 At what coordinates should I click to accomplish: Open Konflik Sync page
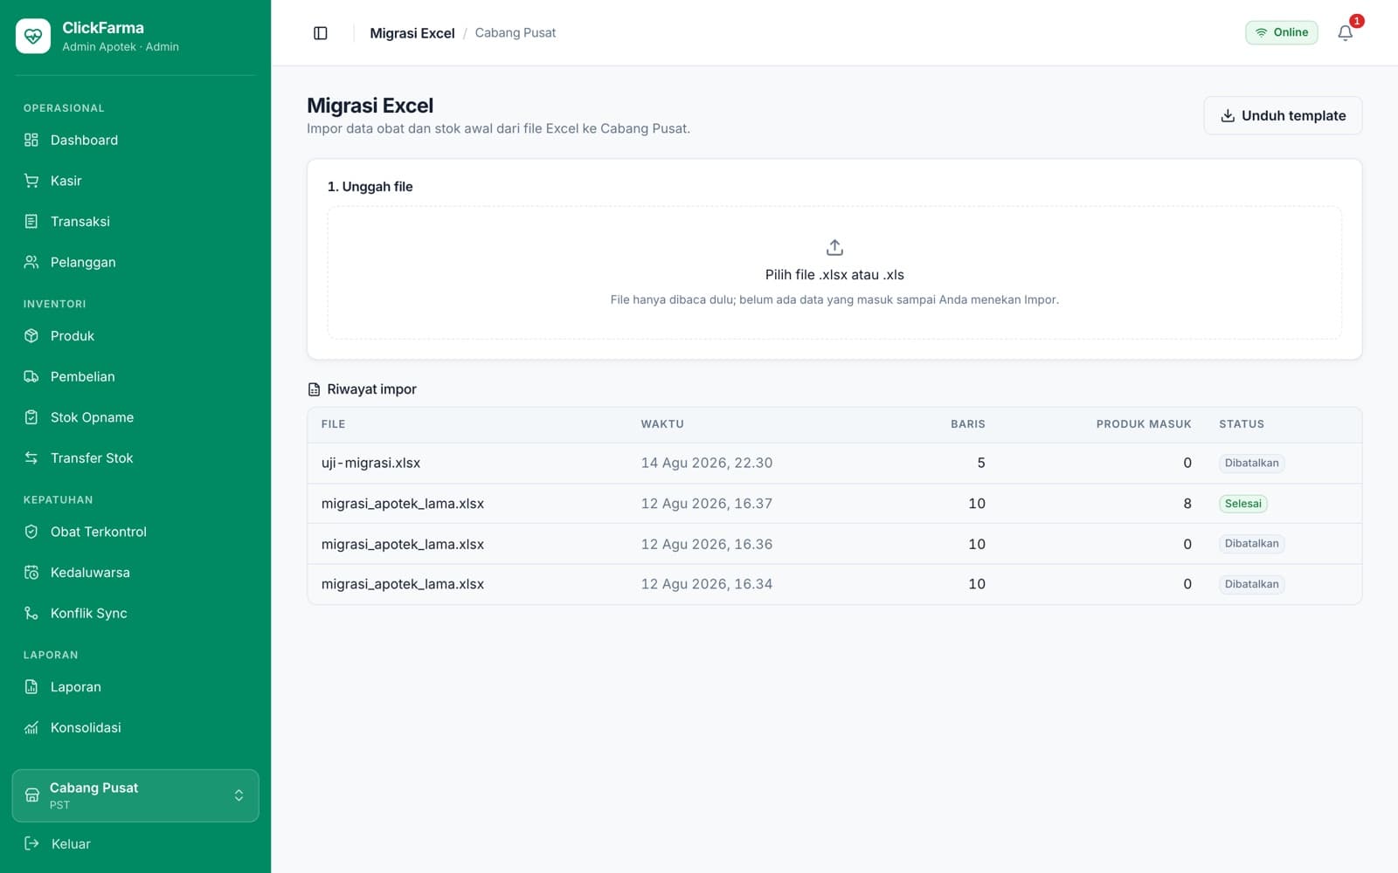tap(135, 613)
